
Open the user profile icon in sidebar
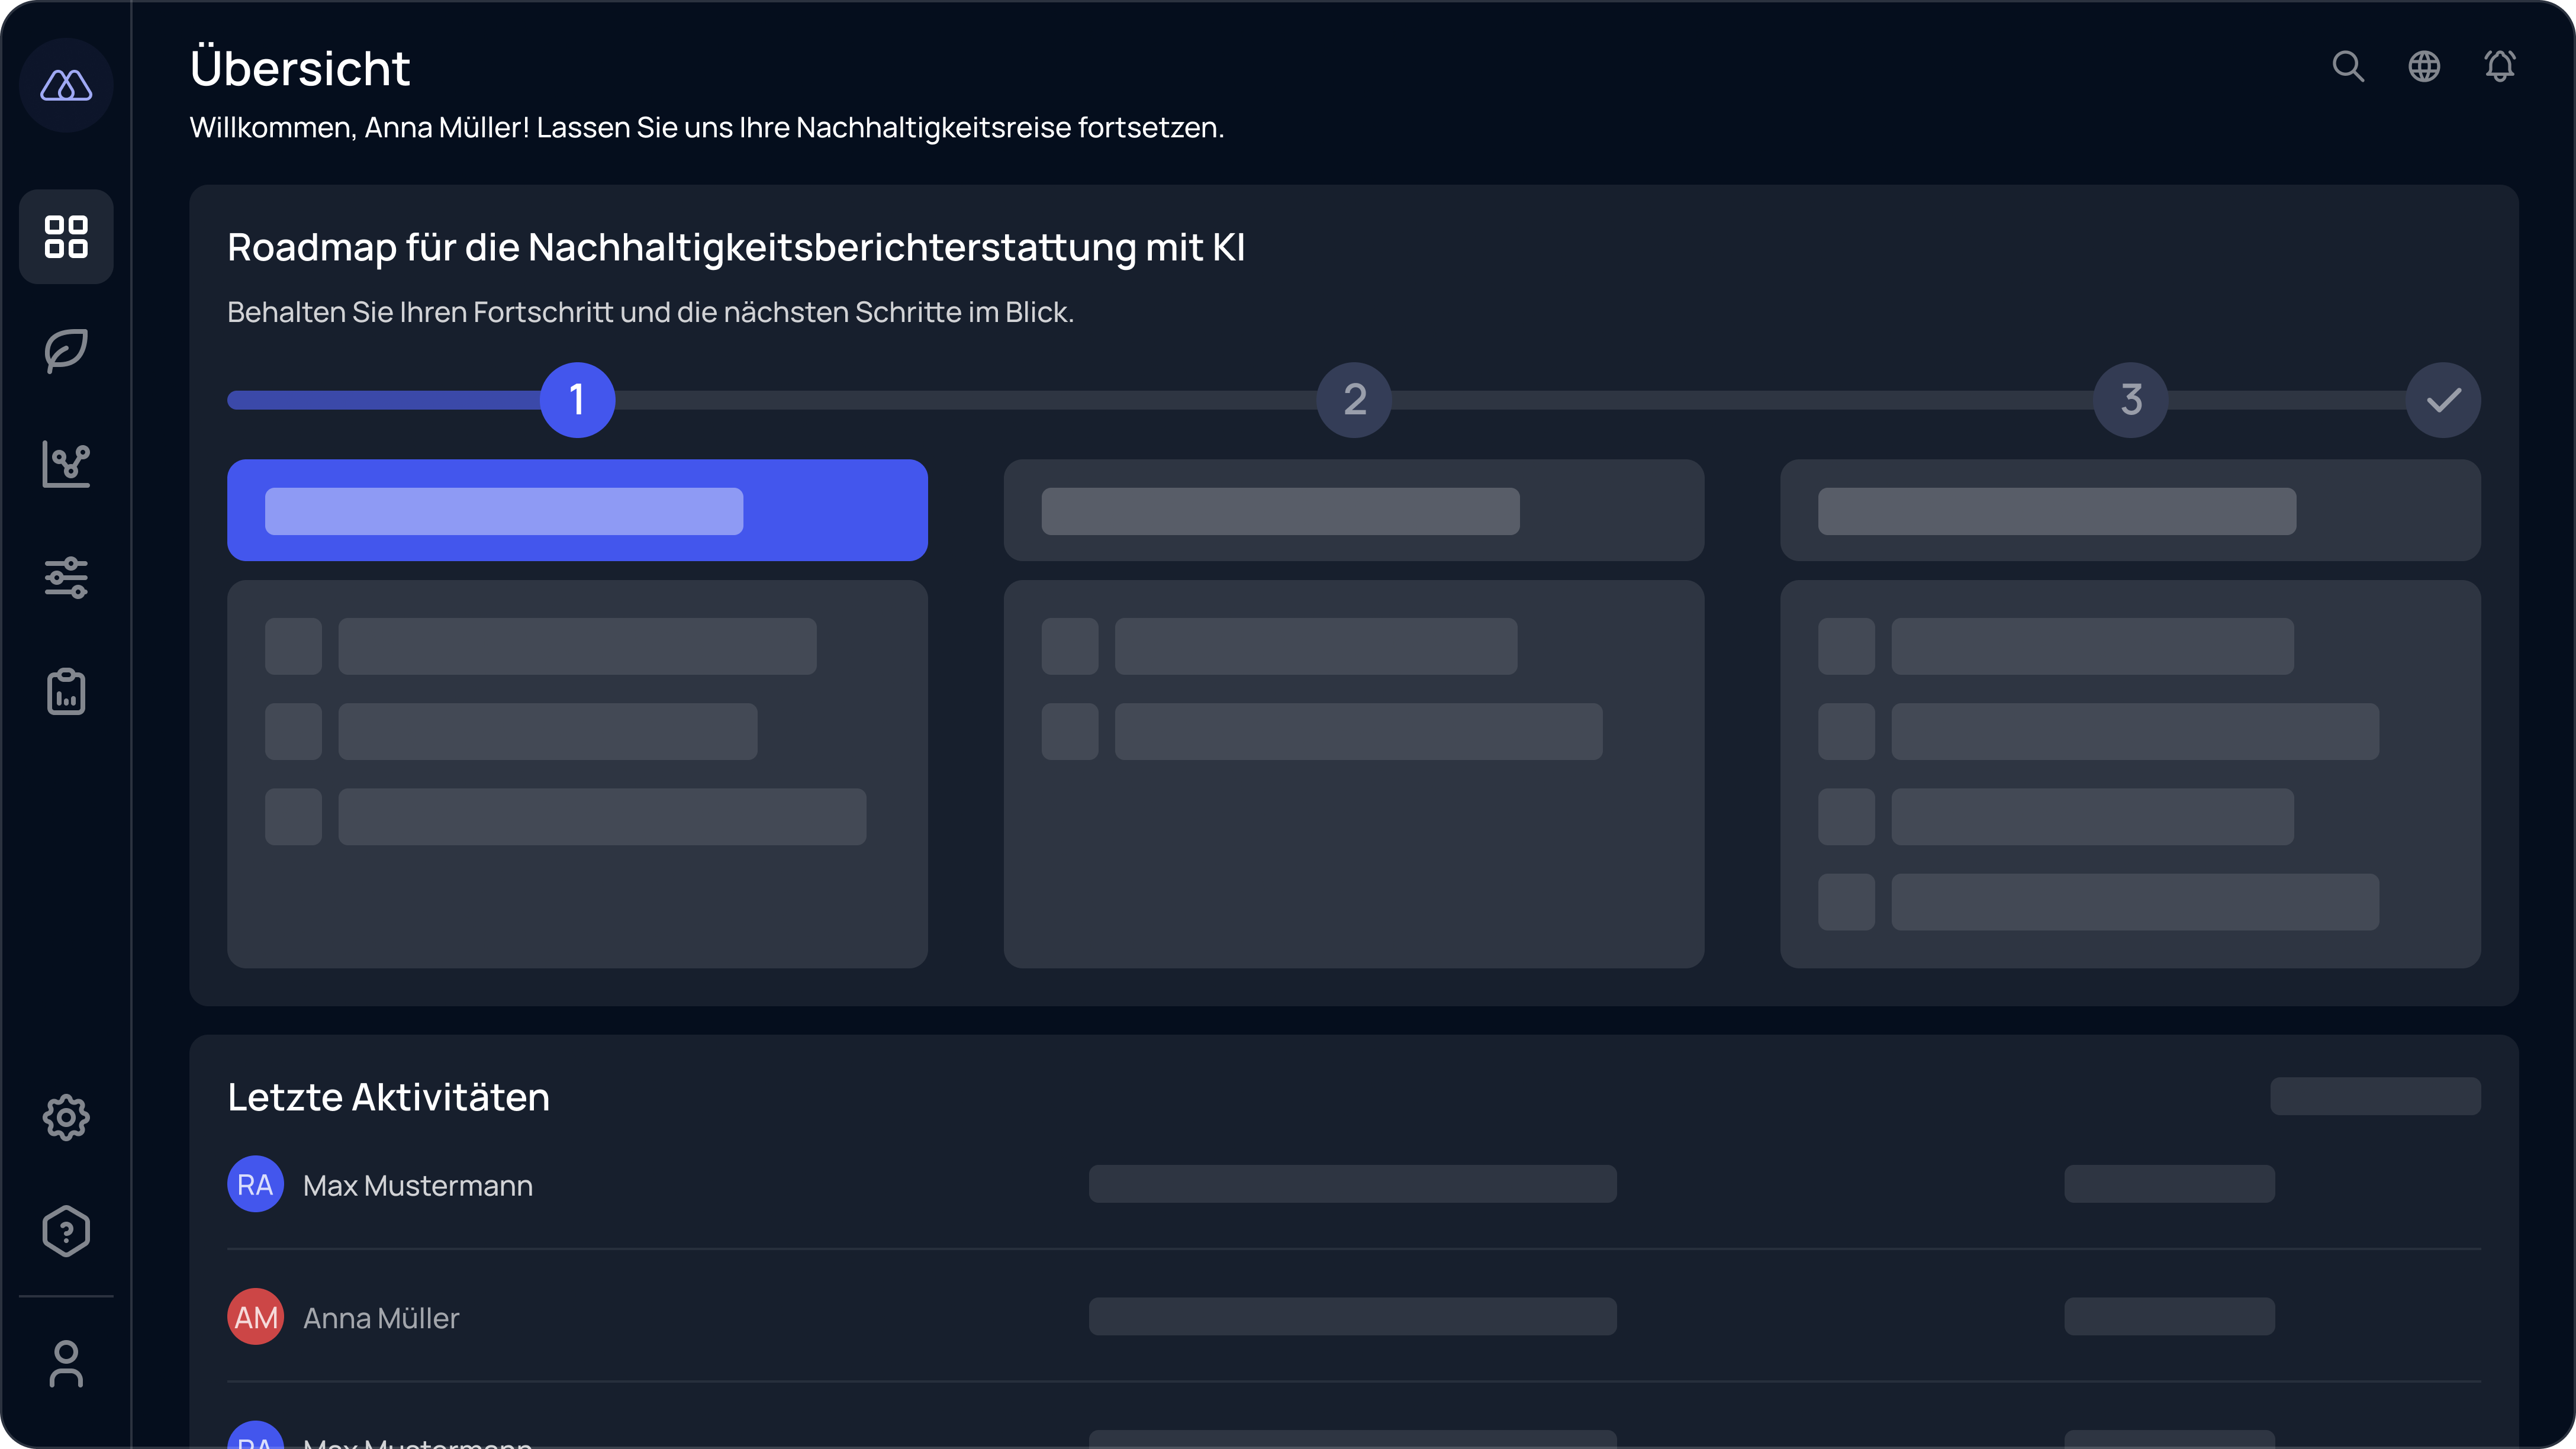[x=66, y=1364]
